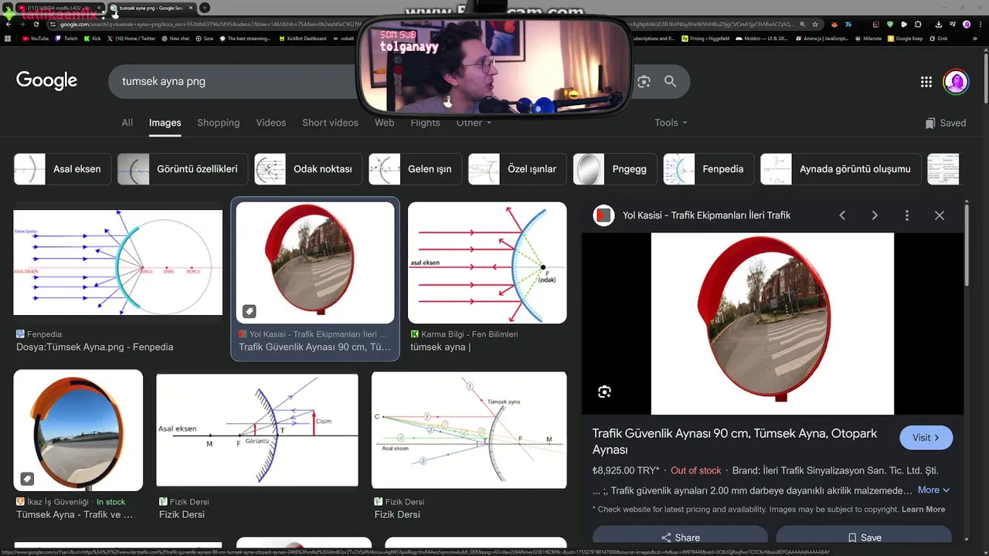989x556 pixels.
Task: Open the Learn More copyright link
Action: (923, 510)
